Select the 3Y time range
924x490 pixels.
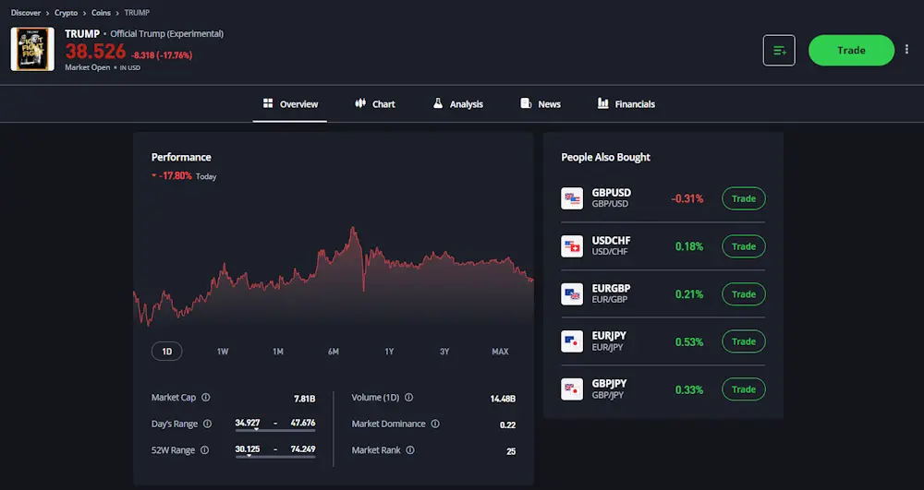click(x=444, y=352)
